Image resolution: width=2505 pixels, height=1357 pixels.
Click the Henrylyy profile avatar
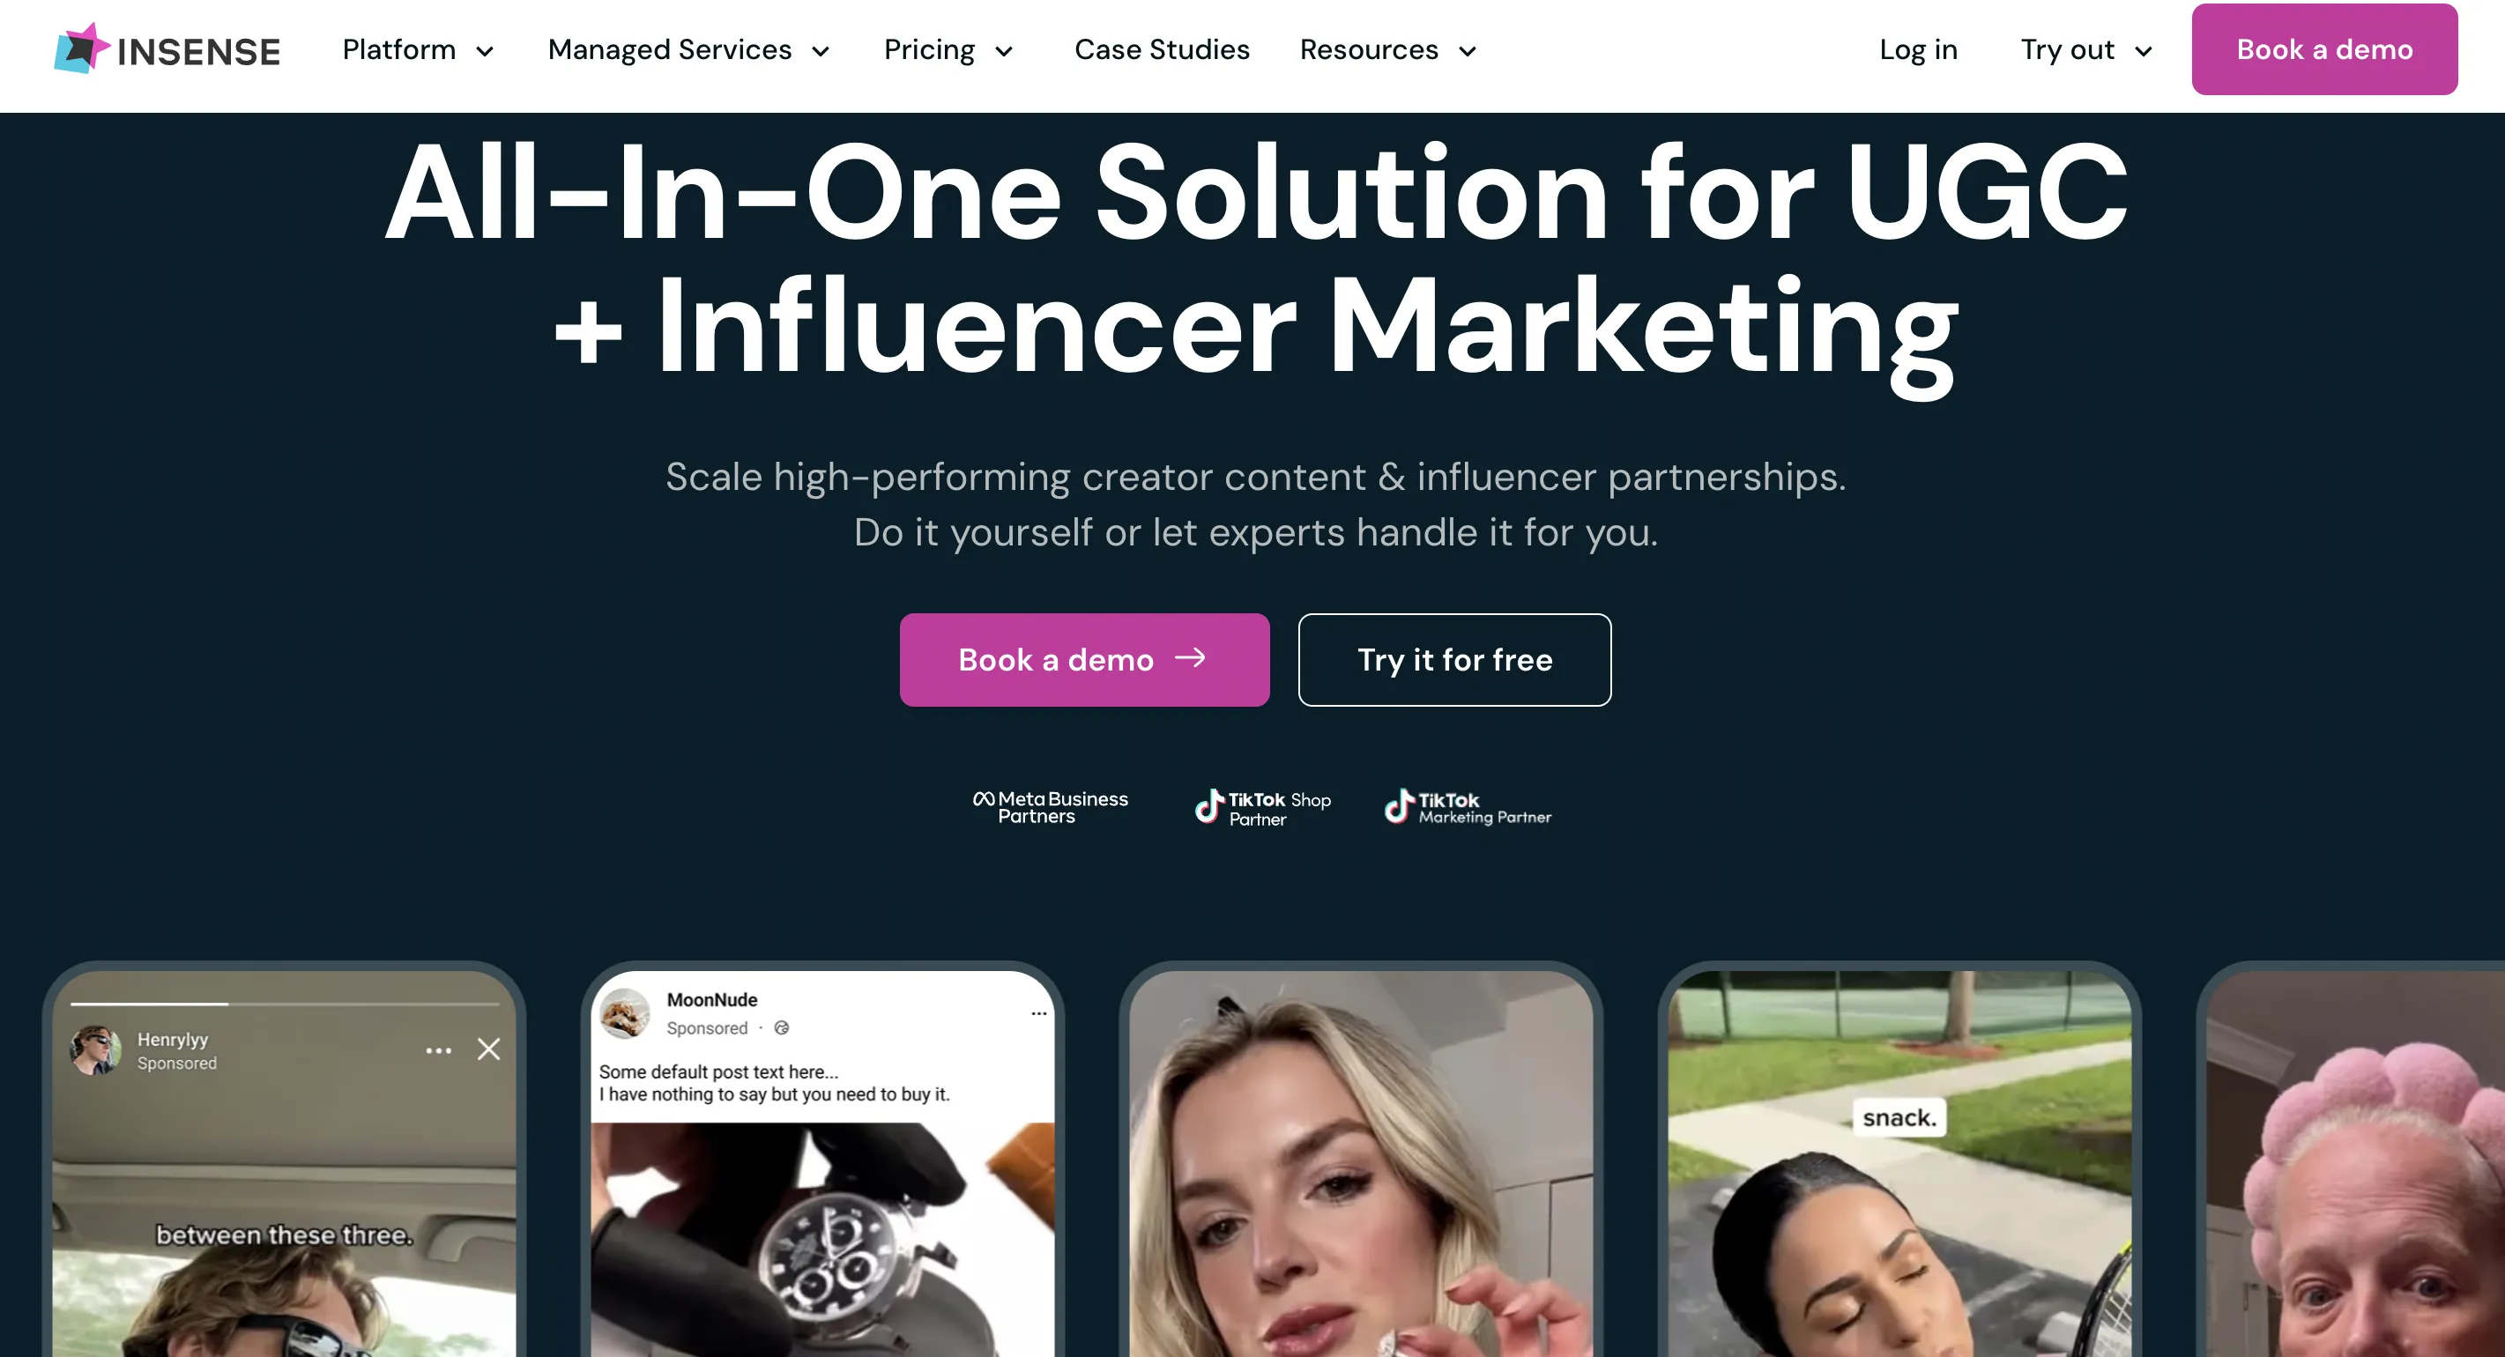[x=95, y=1049]
